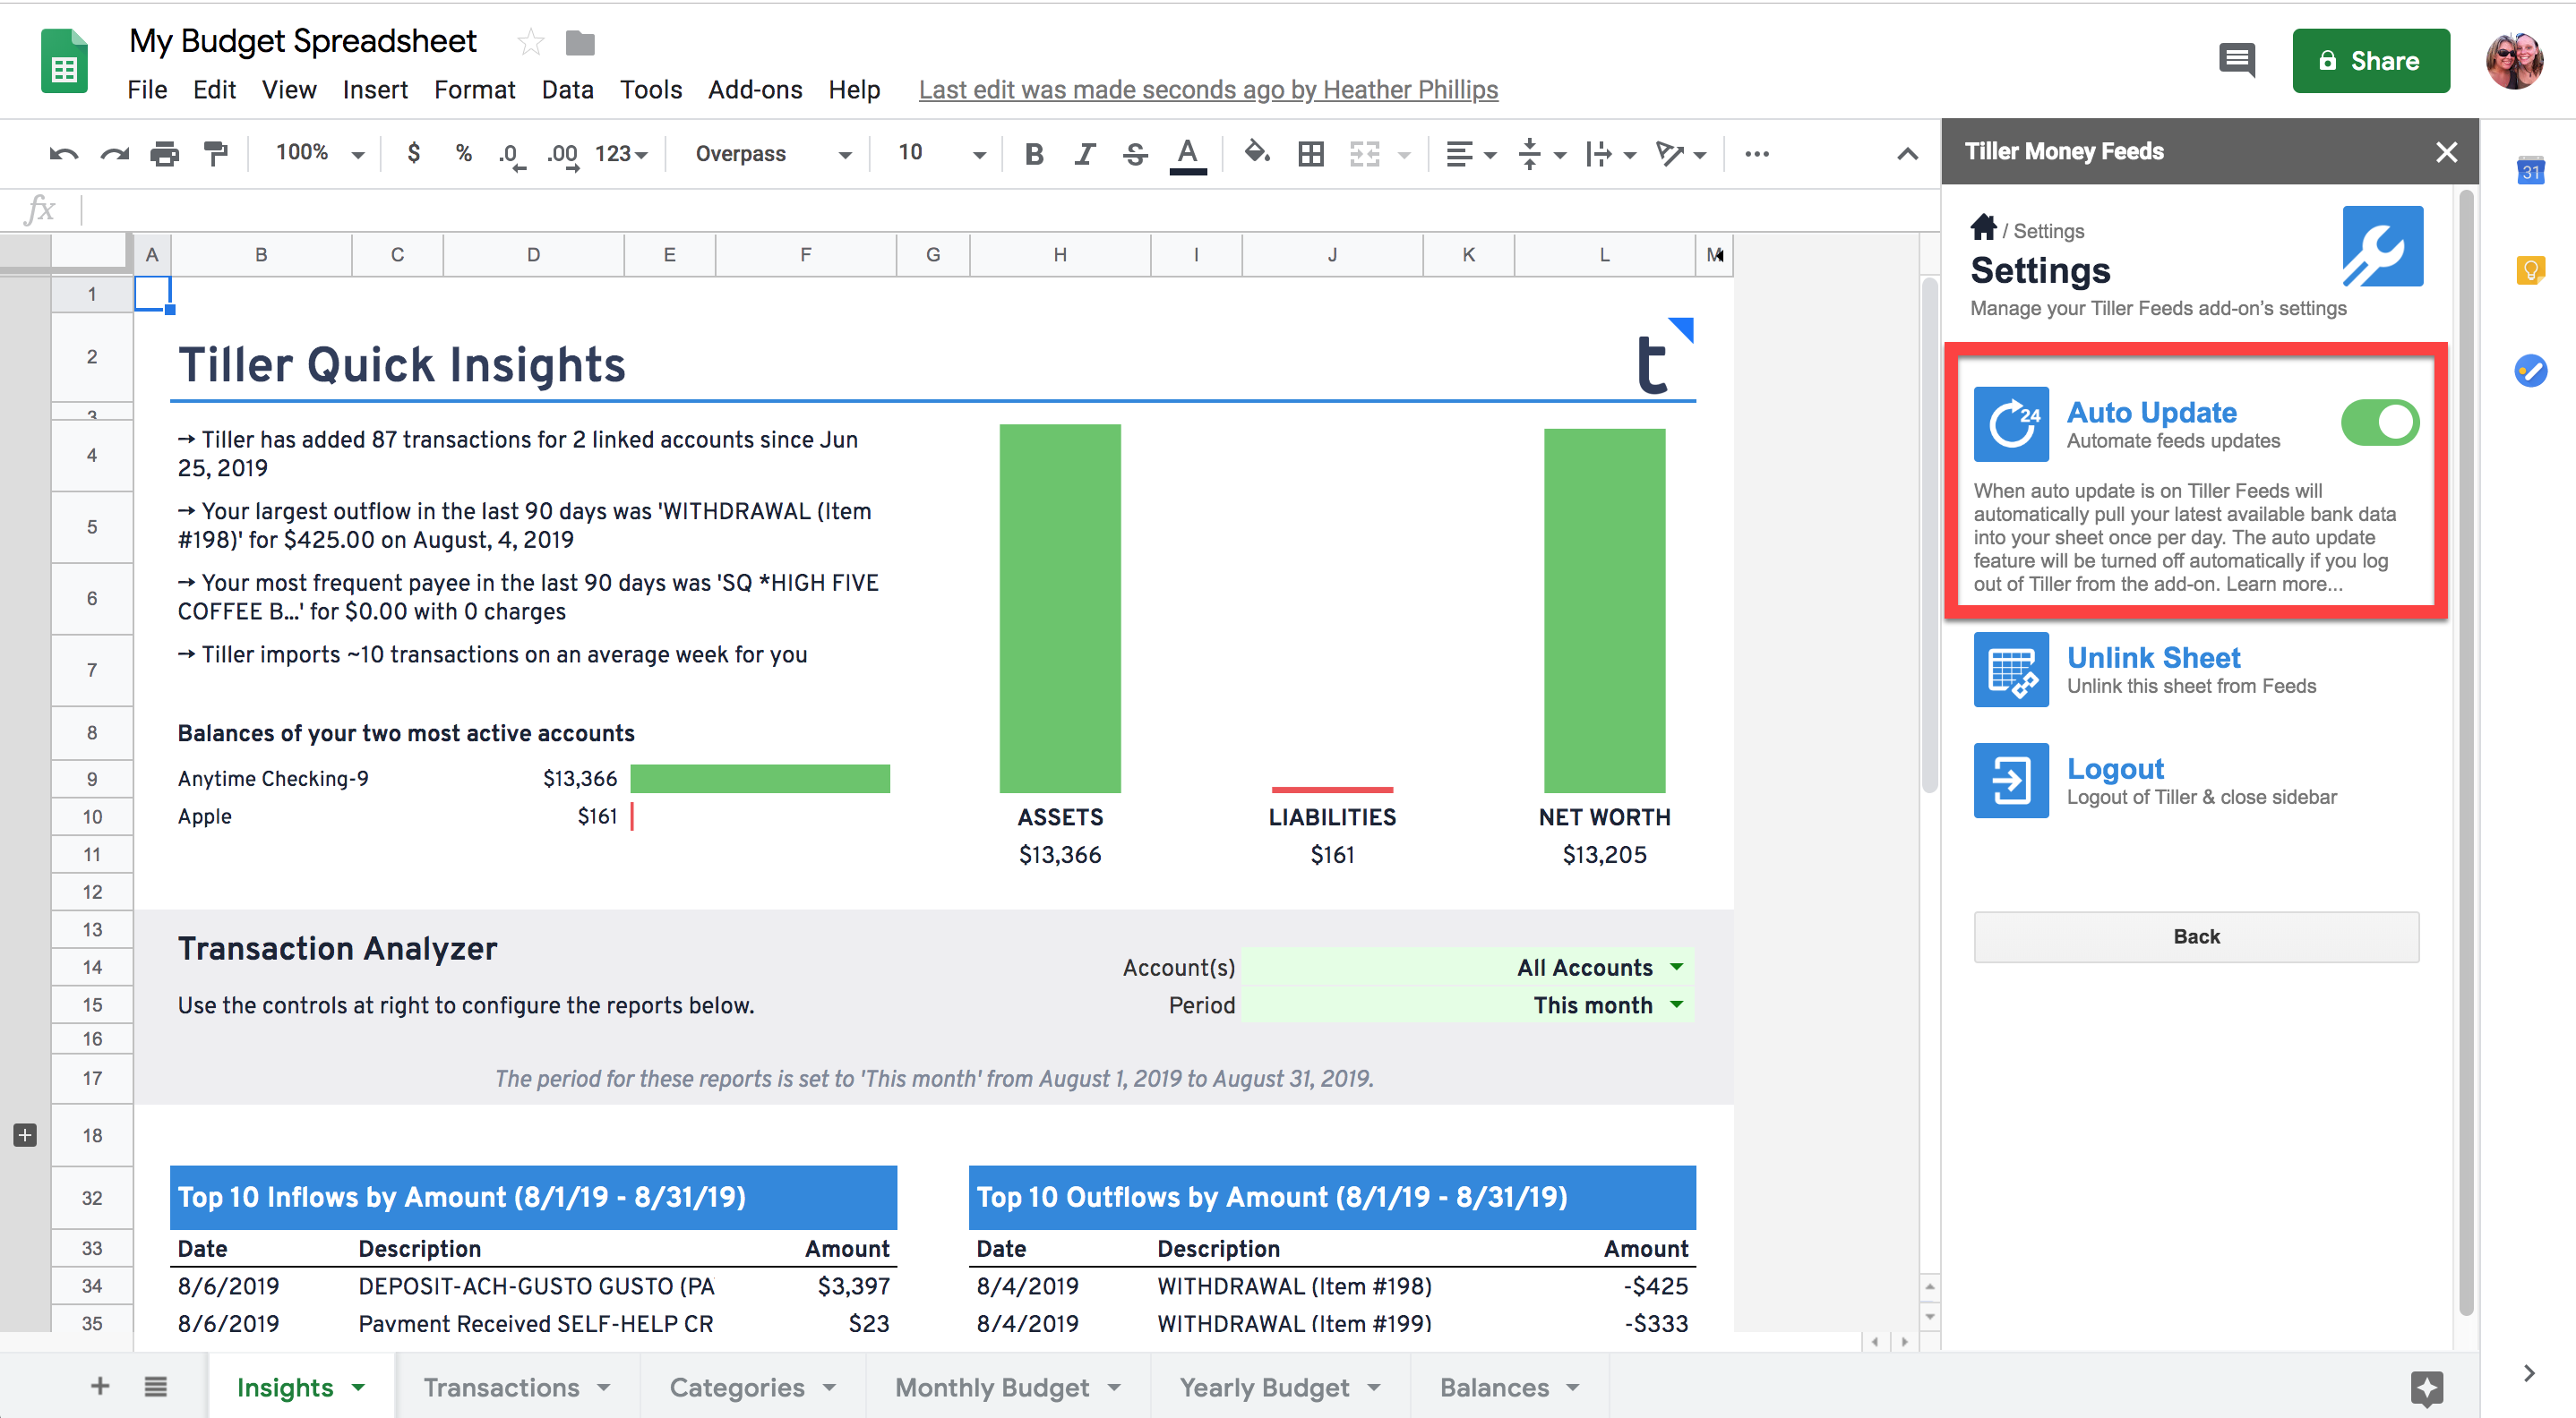
Task: Star the My Budget Spreadsheet document
Action: (x=530, y=42)
